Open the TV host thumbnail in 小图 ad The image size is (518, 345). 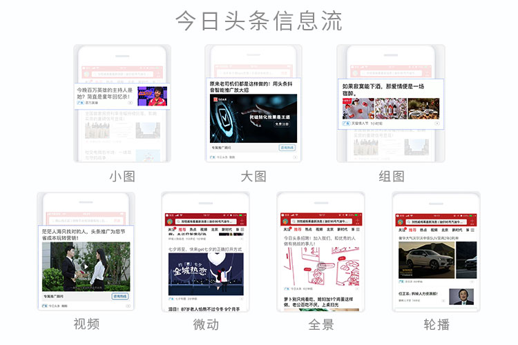tap(153, 96)
